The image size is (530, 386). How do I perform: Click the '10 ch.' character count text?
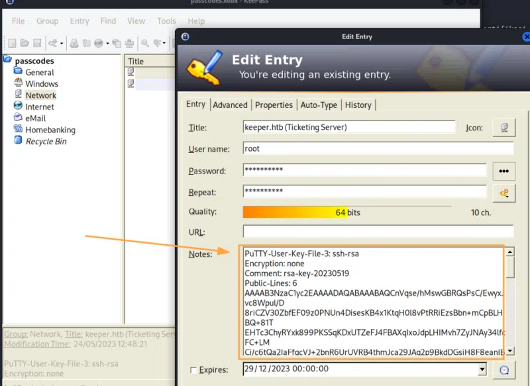pyautogui.click(x=481, y=213)
